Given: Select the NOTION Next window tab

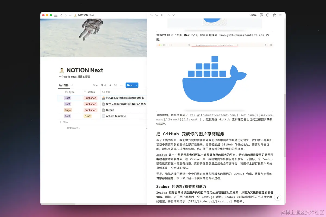Looking at the screenshot, I should 84,15.
